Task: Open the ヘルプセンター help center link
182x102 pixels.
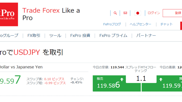Action: pos(140,24)
